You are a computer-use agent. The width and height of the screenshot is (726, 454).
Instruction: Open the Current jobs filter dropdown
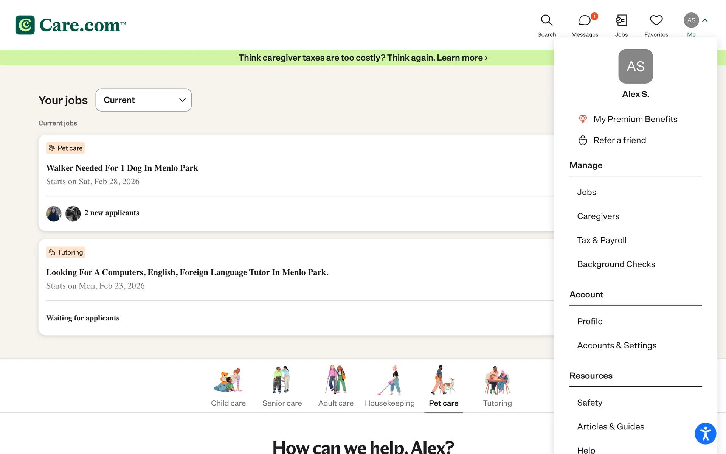(143, 100)
